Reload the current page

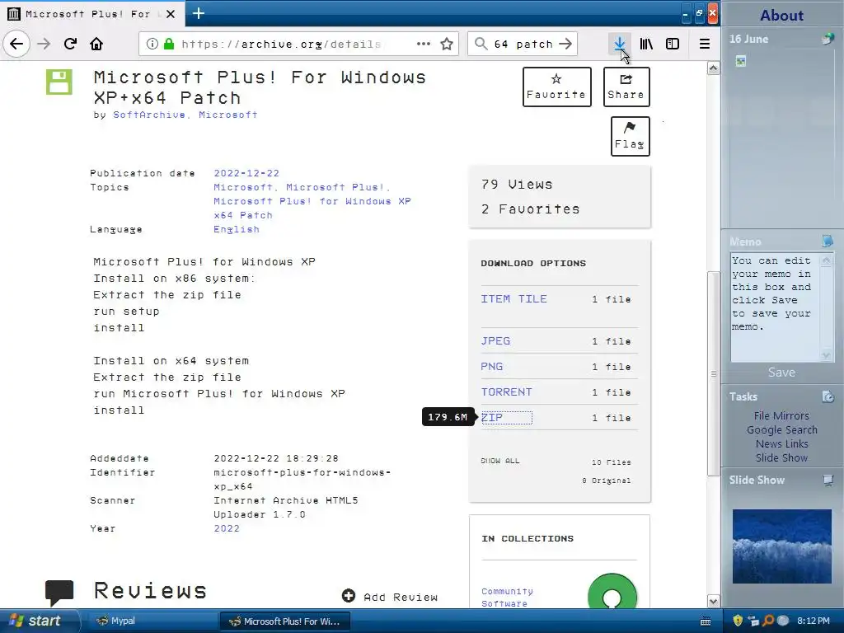pyautogui.click(x=70, y=44)
